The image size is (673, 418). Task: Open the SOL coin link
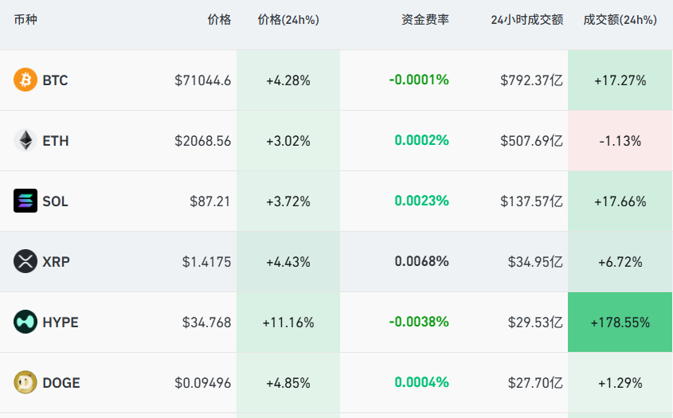coord(56,201)
